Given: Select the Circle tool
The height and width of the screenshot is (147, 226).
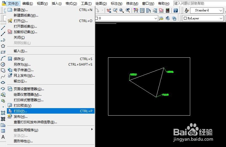Looking at the screenshot, I should 3,64.
